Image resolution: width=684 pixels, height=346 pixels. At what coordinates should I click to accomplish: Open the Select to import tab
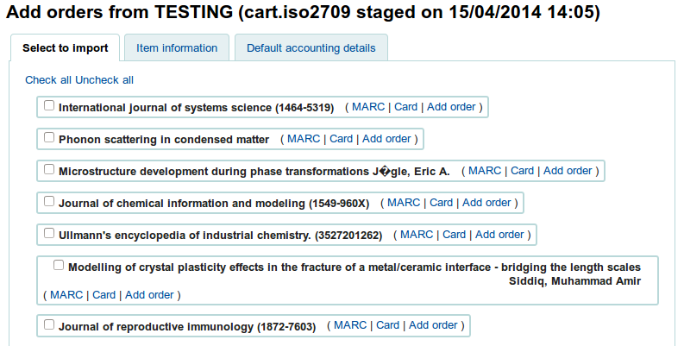pos(66,48)
